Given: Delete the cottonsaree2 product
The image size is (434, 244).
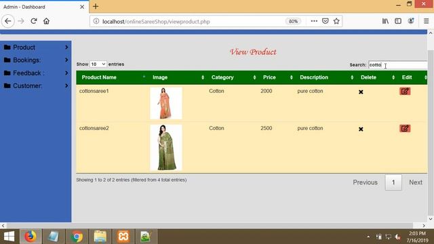Looking at the screenshot, I should pos(361,129).
